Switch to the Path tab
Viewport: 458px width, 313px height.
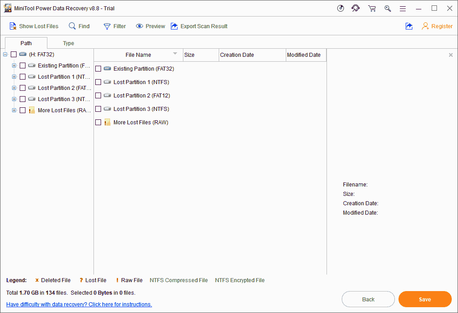26,43
